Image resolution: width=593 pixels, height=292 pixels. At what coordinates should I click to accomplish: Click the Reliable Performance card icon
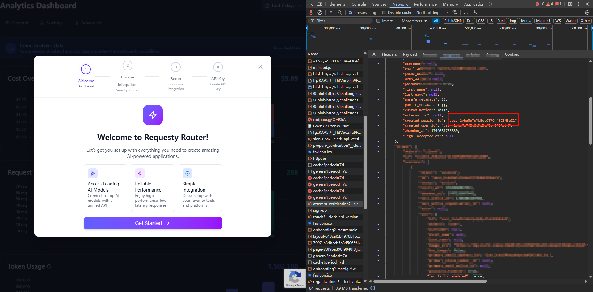pyautogui.click(x=140, y=173)
